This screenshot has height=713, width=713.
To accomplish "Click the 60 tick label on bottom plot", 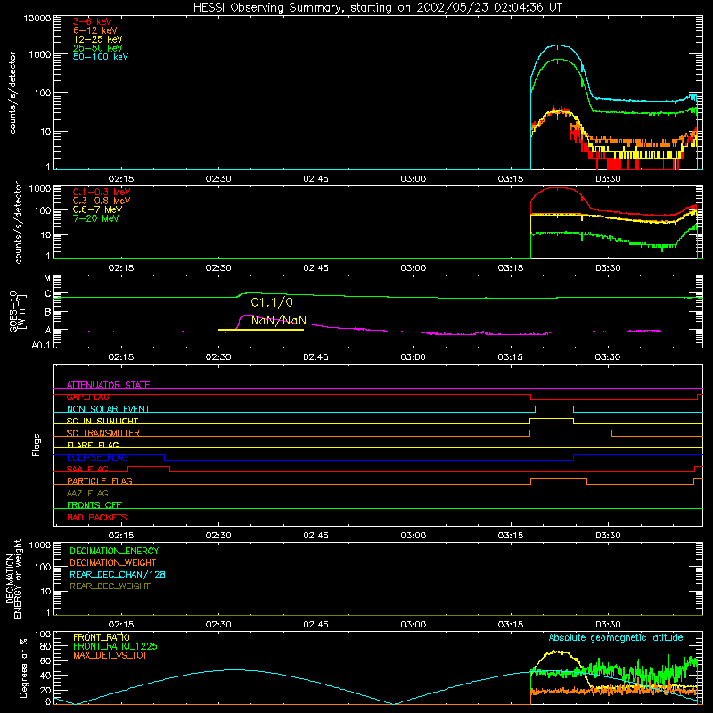I will pyautogui.click(x=45, y=660).
